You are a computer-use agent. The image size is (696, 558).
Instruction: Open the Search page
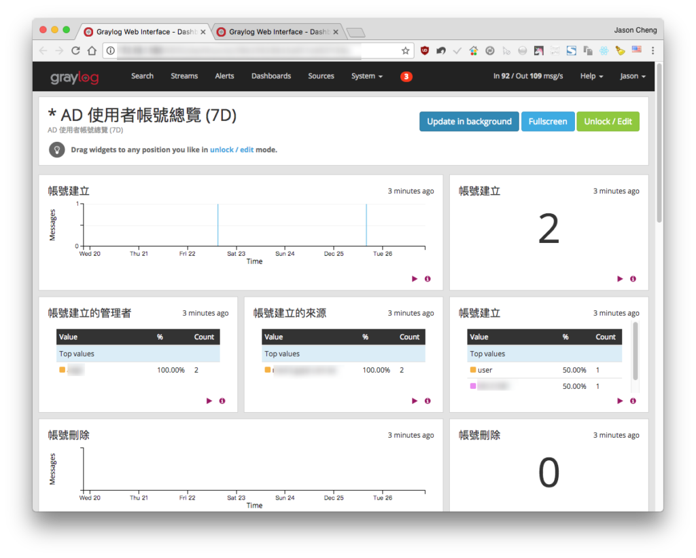point(142,76)
